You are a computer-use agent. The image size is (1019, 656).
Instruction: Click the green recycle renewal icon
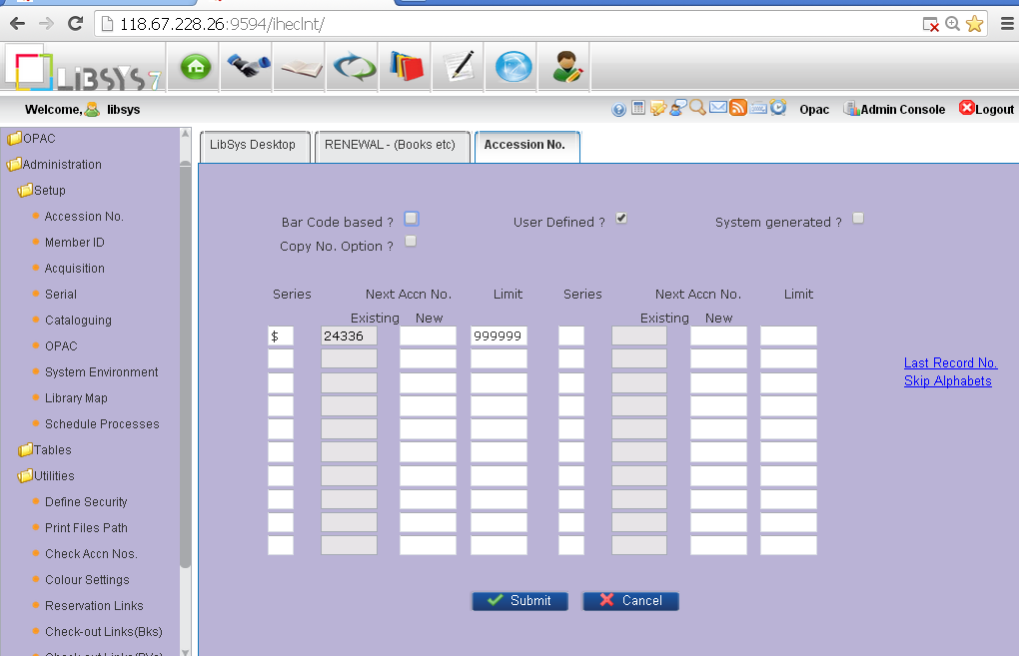[x=352, y=66]
